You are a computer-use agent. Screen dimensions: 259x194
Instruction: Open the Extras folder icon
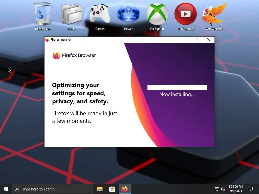[71, 16]
